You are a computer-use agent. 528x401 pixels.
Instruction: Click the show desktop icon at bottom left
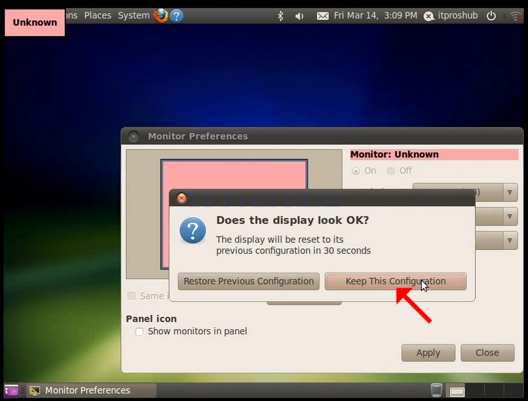coord(11,390)
